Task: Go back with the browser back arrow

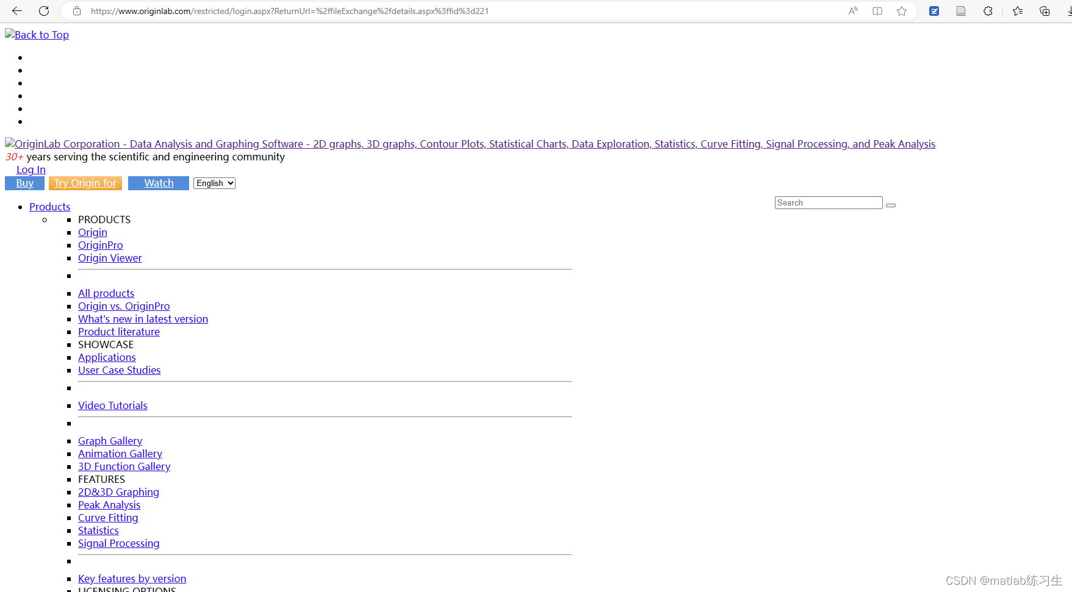Action: coord(17,11)
